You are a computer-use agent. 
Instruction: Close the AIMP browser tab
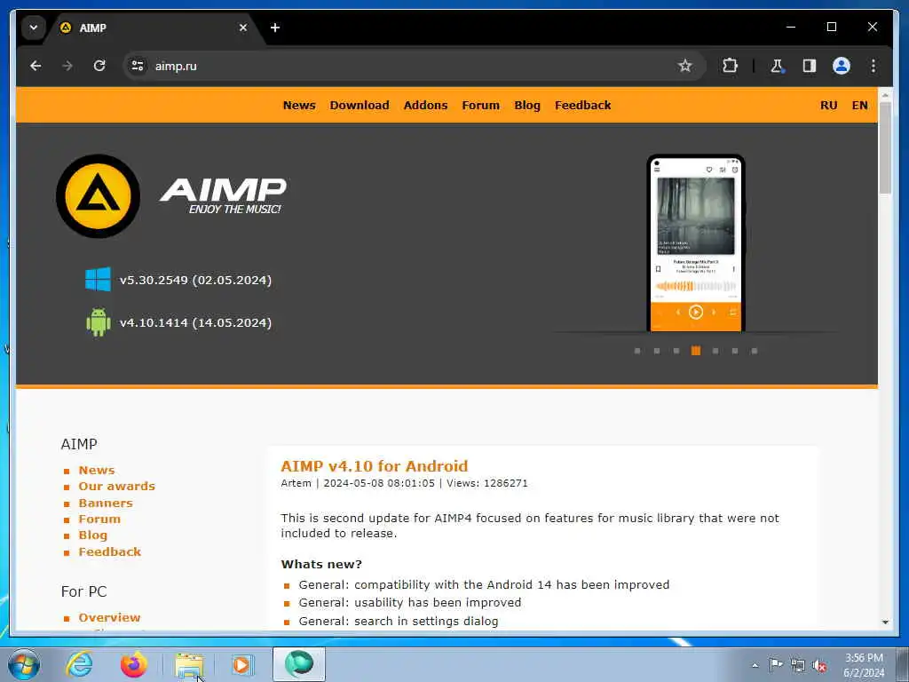point(243,28)
